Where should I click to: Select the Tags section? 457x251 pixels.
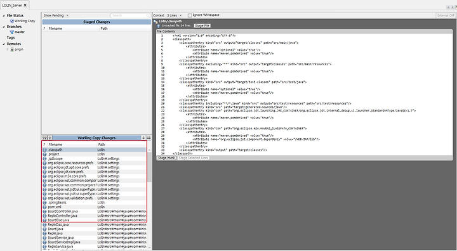tap(11, 37)
